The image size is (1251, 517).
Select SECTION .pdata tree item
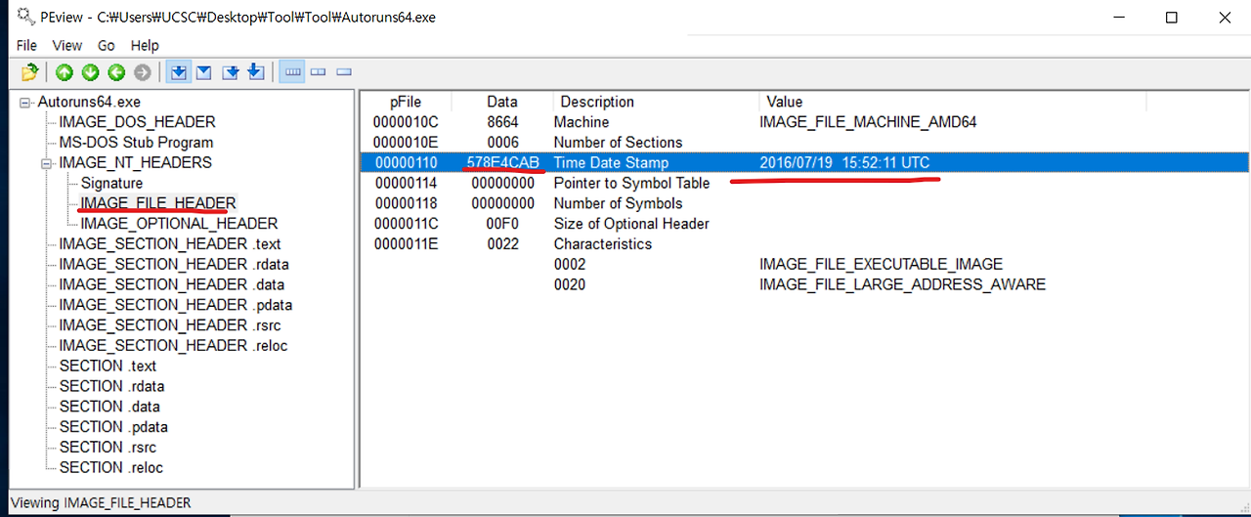113,427
